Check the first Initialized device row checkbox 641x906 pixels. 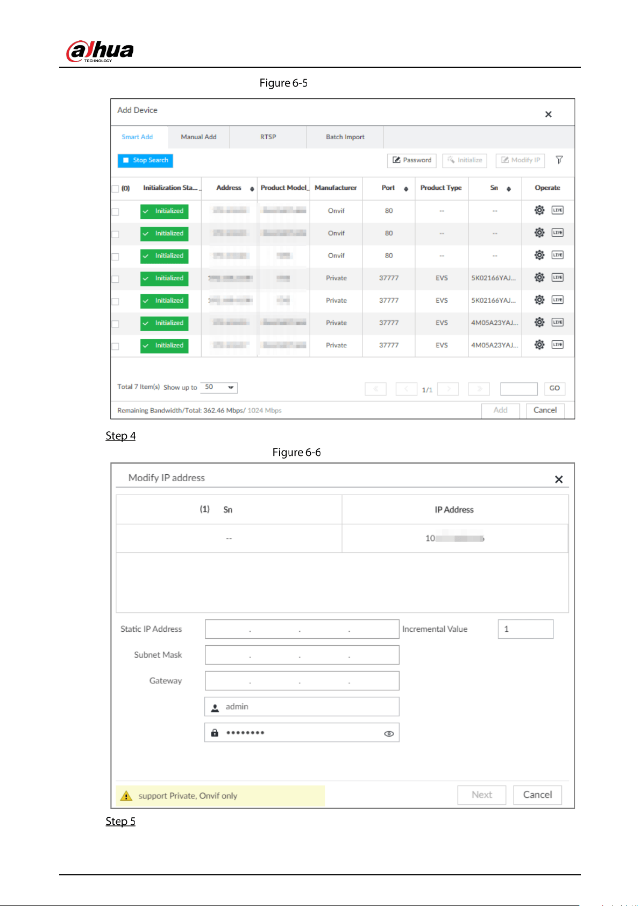coord(115,212)
